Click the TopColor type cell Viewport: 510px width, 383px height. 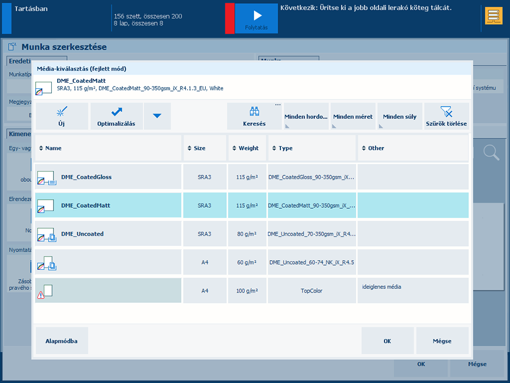coord(312,290)
